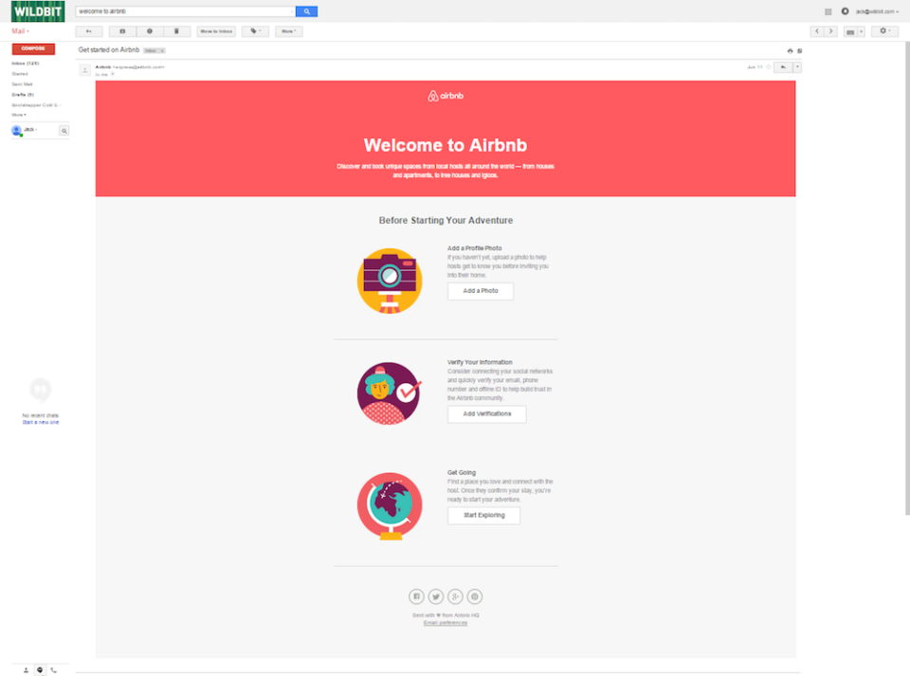
Task: Click Start a new one chat link
Action: [41, 423]
